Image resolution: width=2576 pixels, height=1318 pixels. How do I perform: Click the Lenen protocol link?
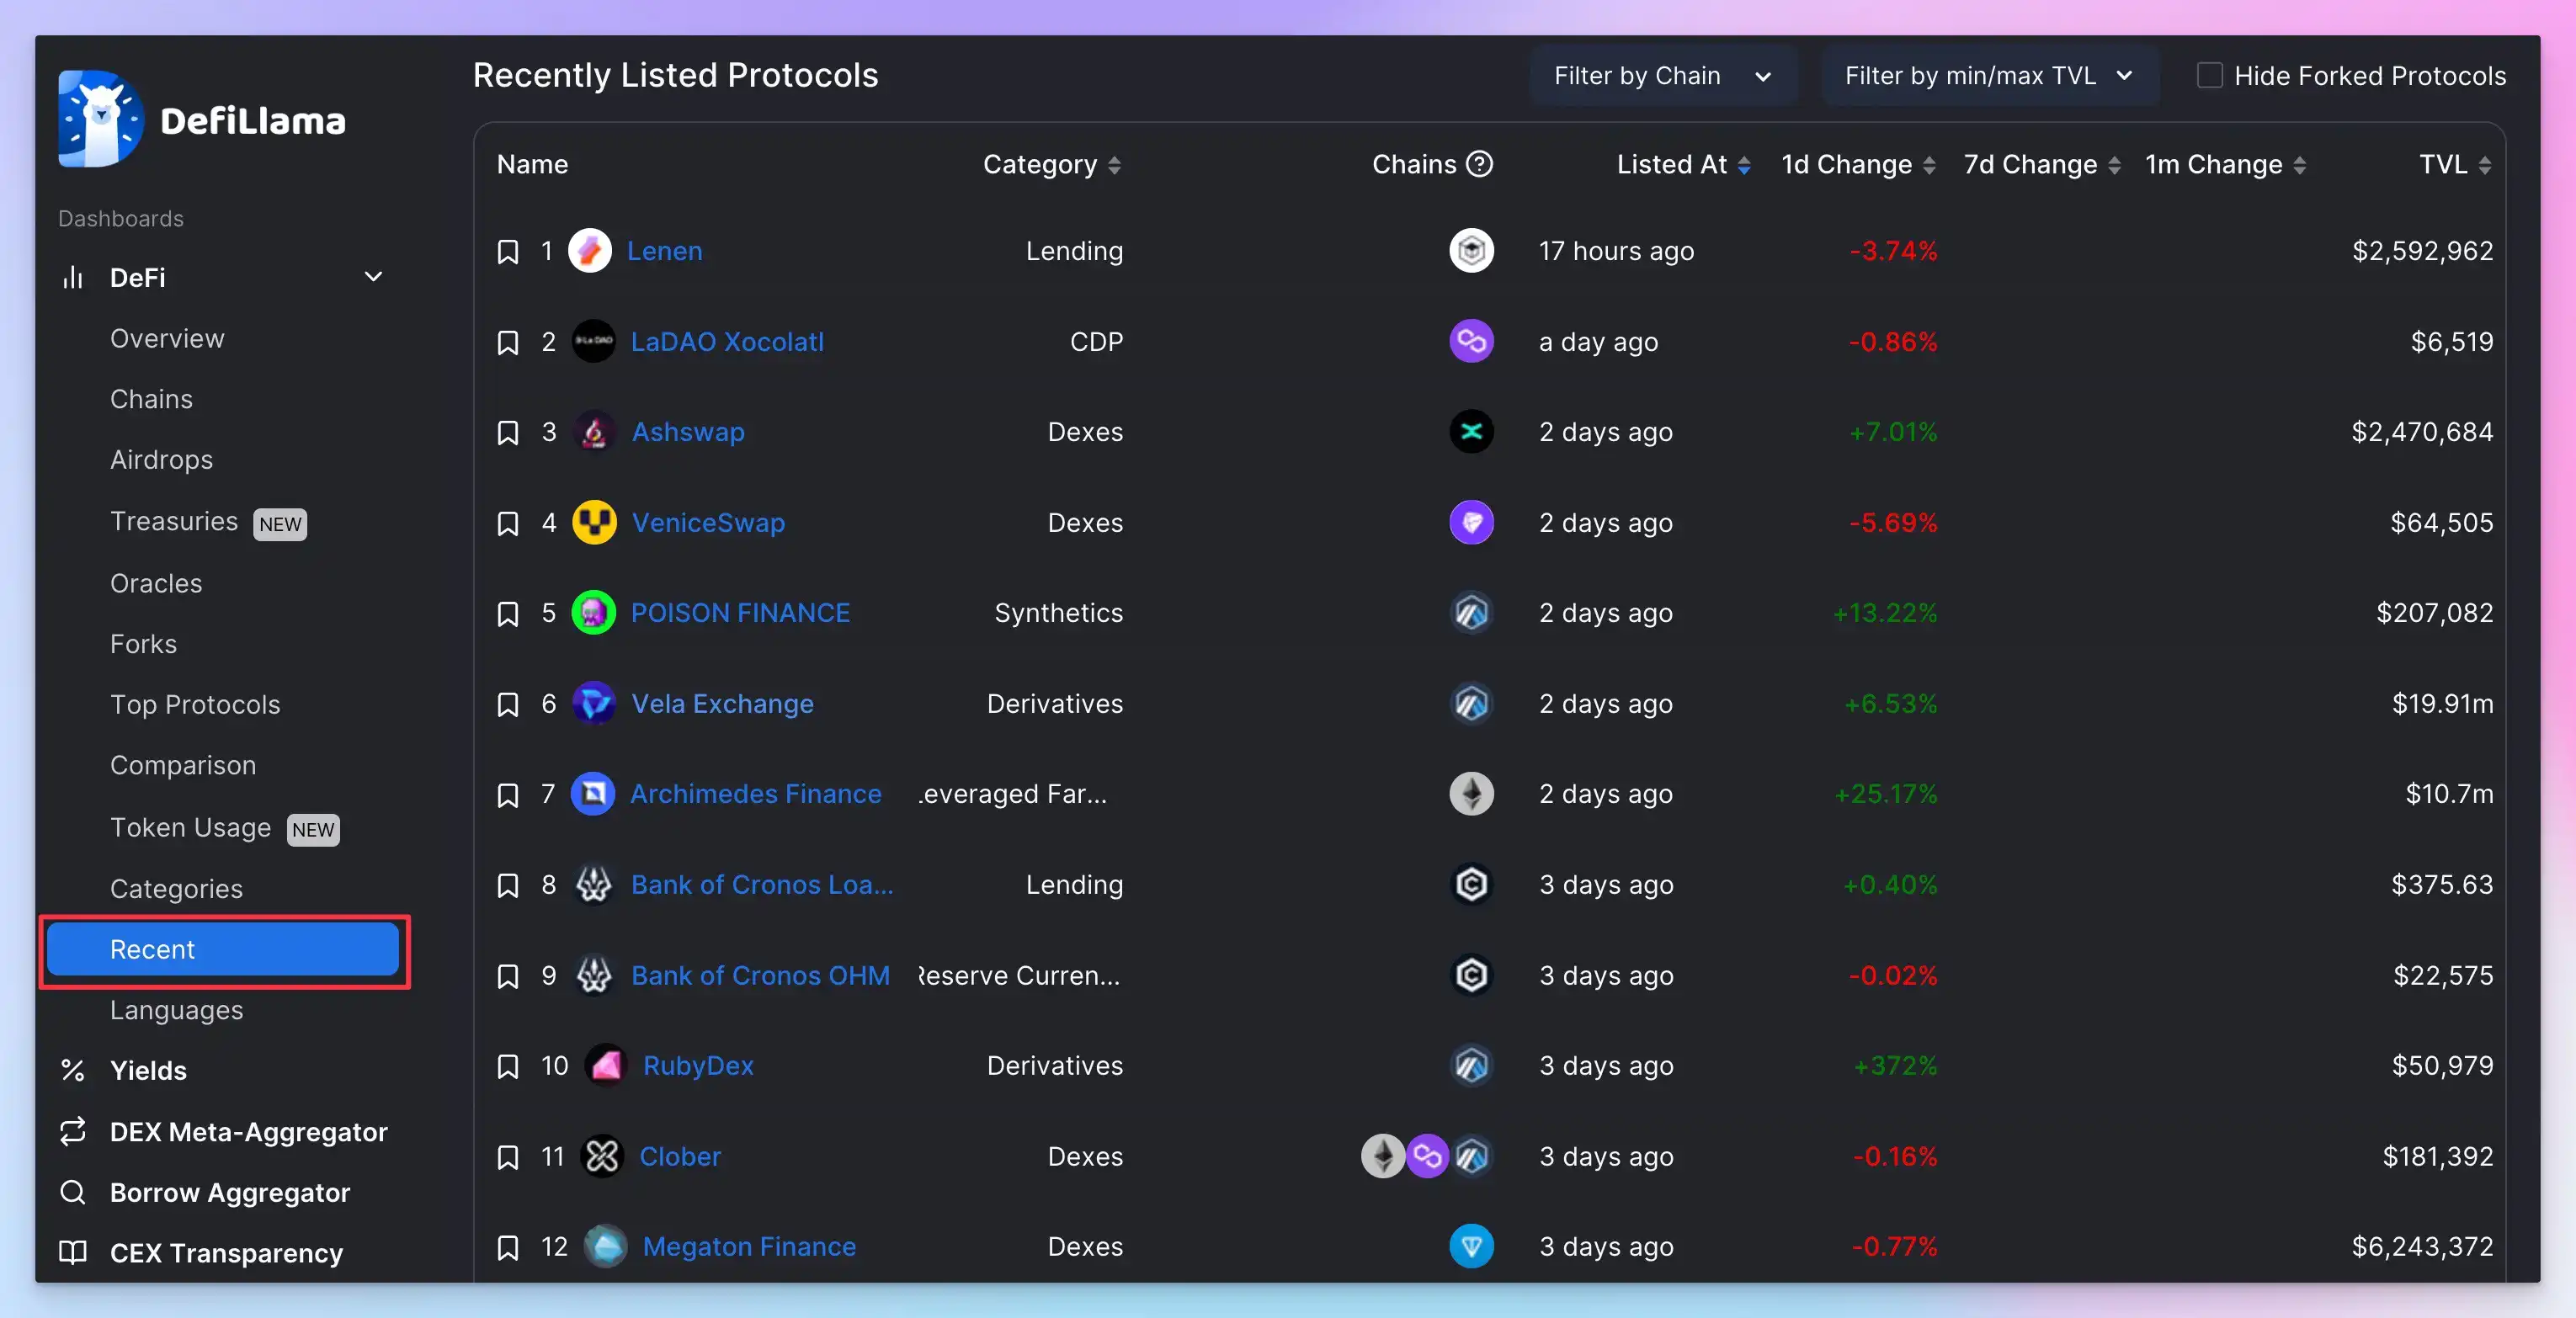(x=664, y=249)
